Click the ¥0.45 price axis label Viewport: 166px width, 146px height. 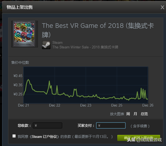tap(18, 76)
